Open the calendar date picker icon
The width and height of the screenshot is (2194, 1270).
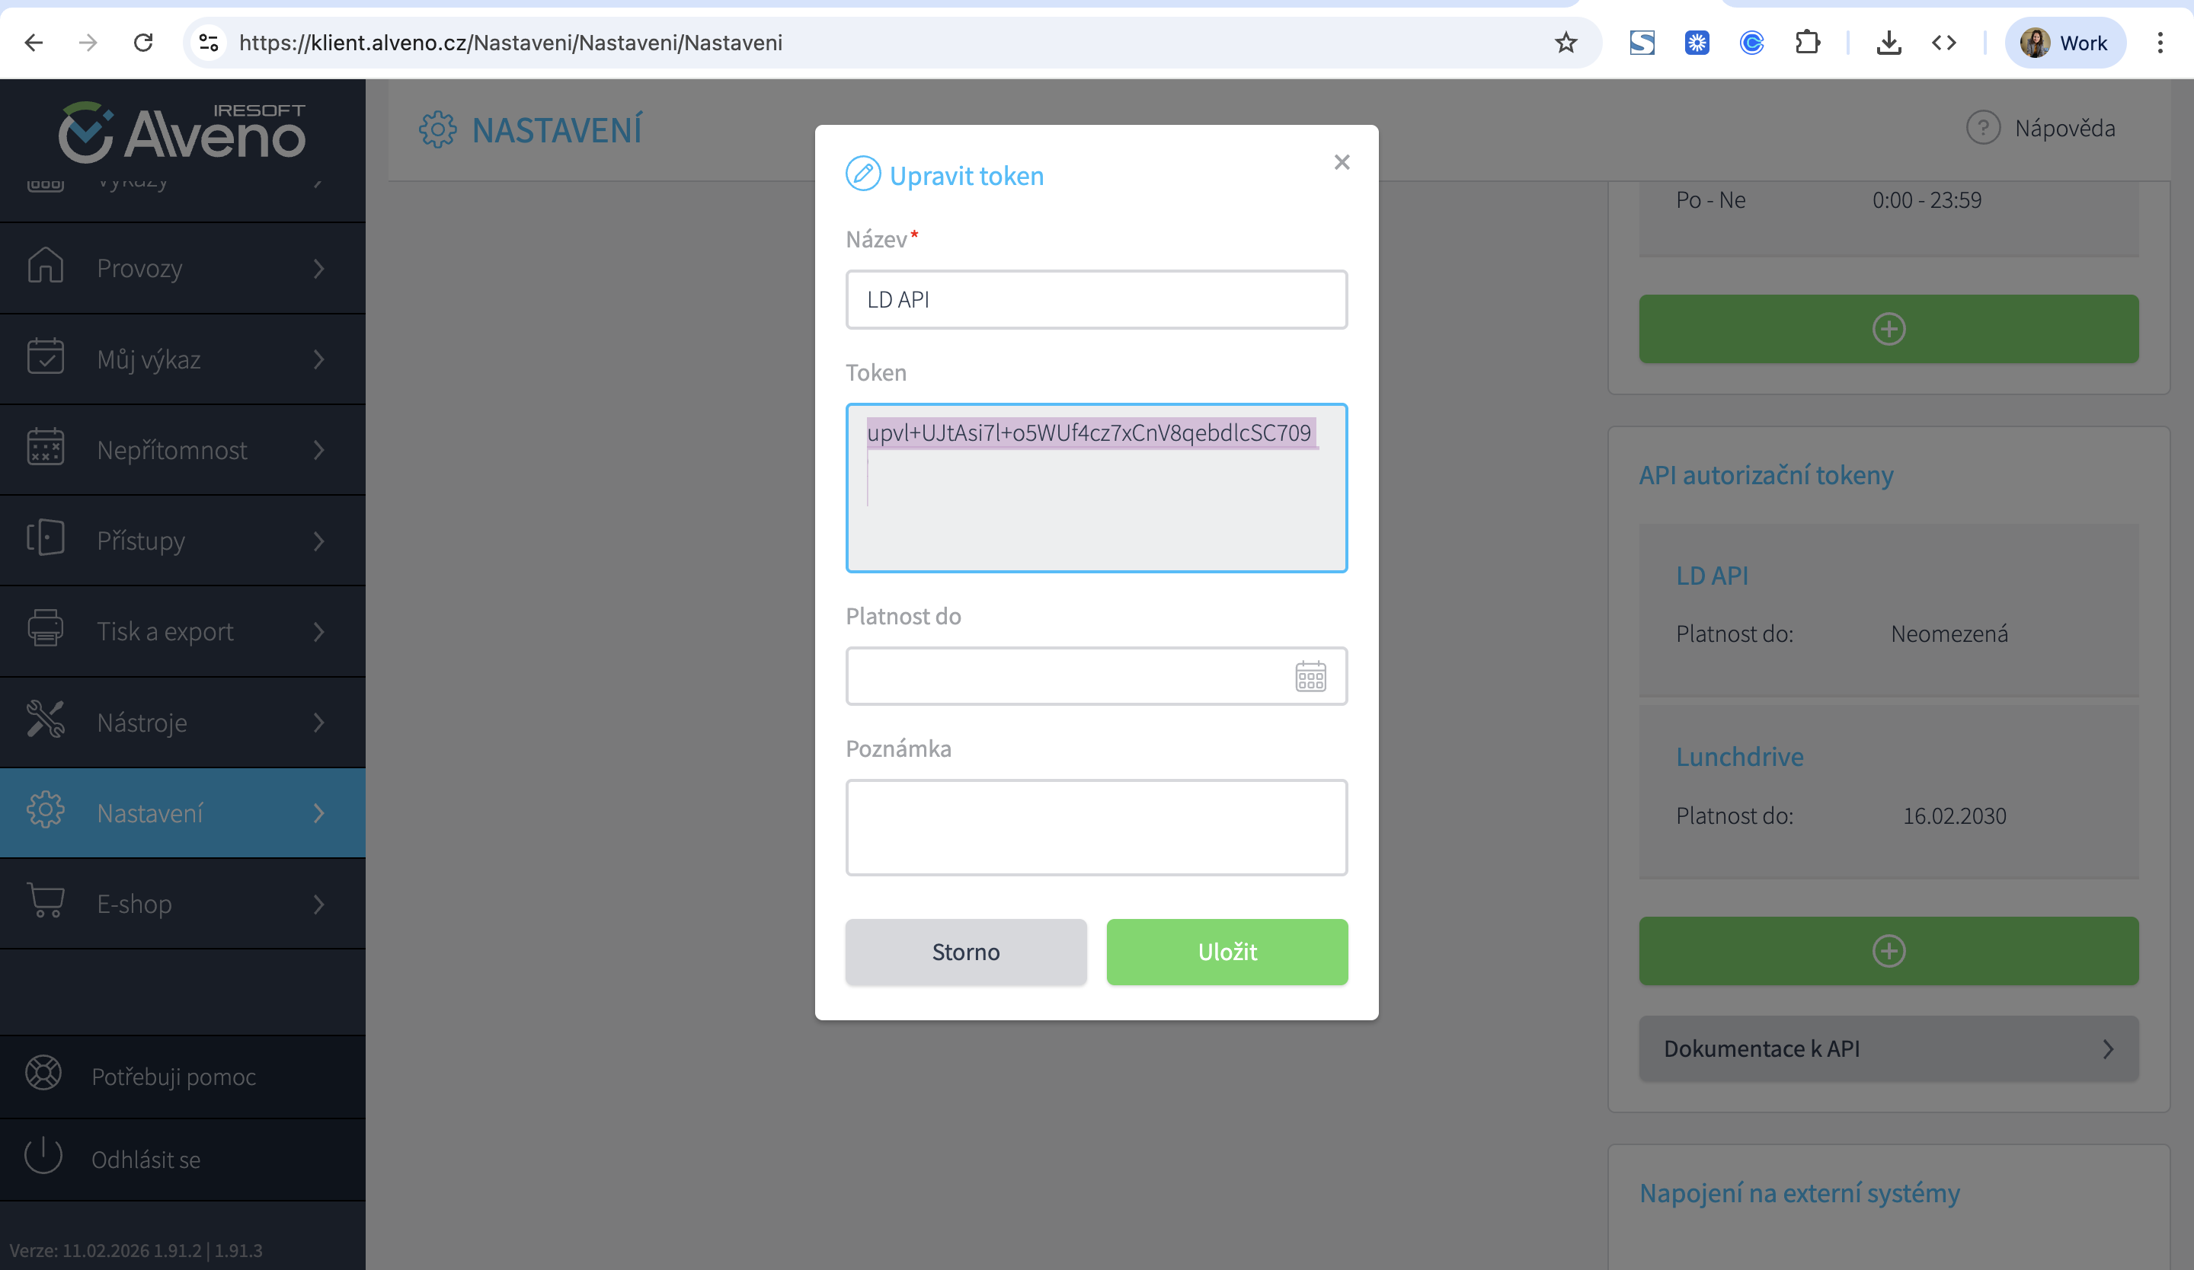1310,676
